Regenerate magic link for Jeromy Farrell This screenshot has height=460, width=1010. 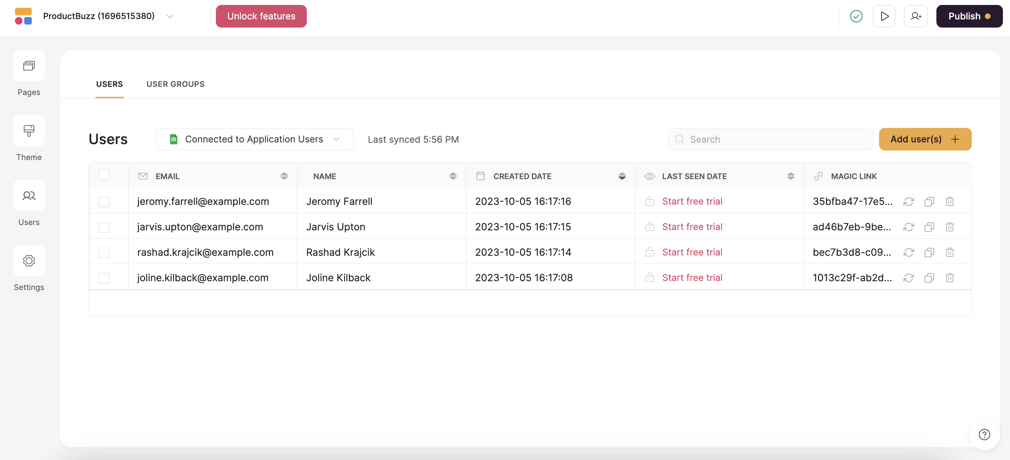(908, 202)
